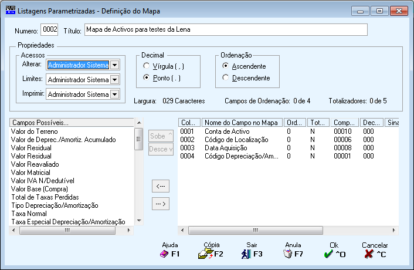Click the Anula F7 trash icon
Viewport: 414px width, 270px height.
[287, 254]
